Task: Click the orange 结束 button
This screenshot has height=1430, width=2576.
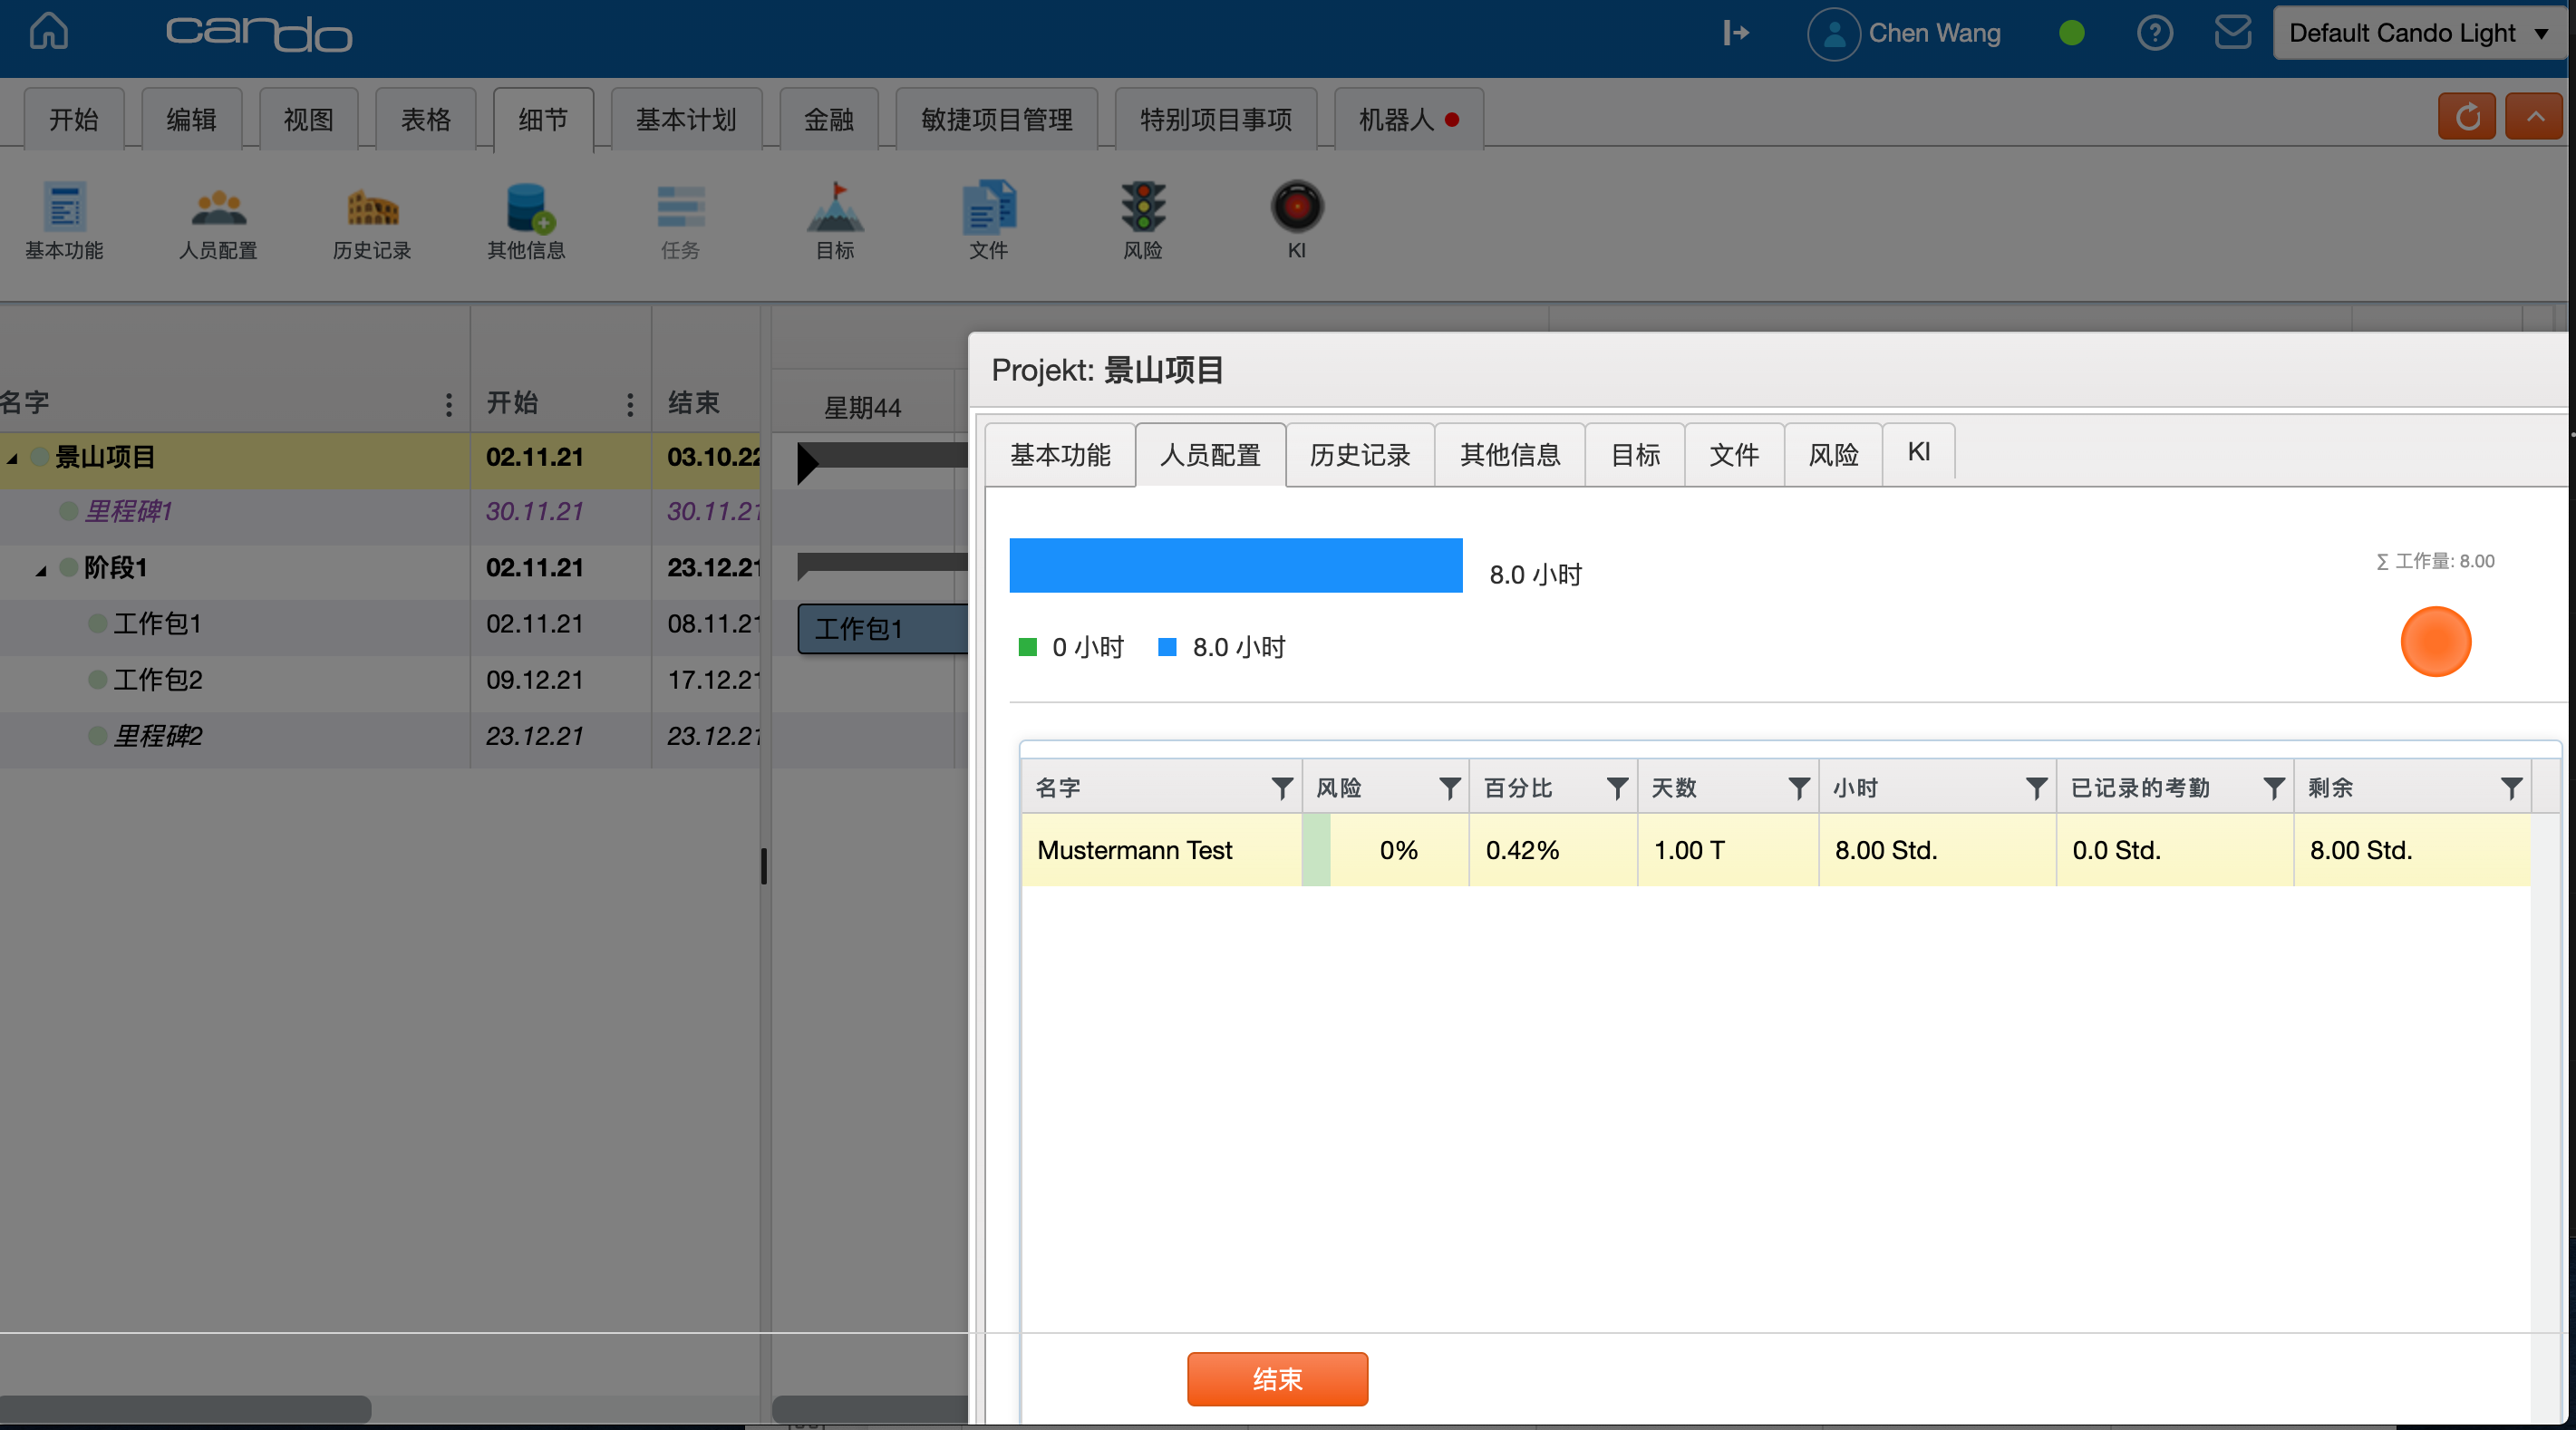Action: pyautogui.click(x=1277, y=1379)
